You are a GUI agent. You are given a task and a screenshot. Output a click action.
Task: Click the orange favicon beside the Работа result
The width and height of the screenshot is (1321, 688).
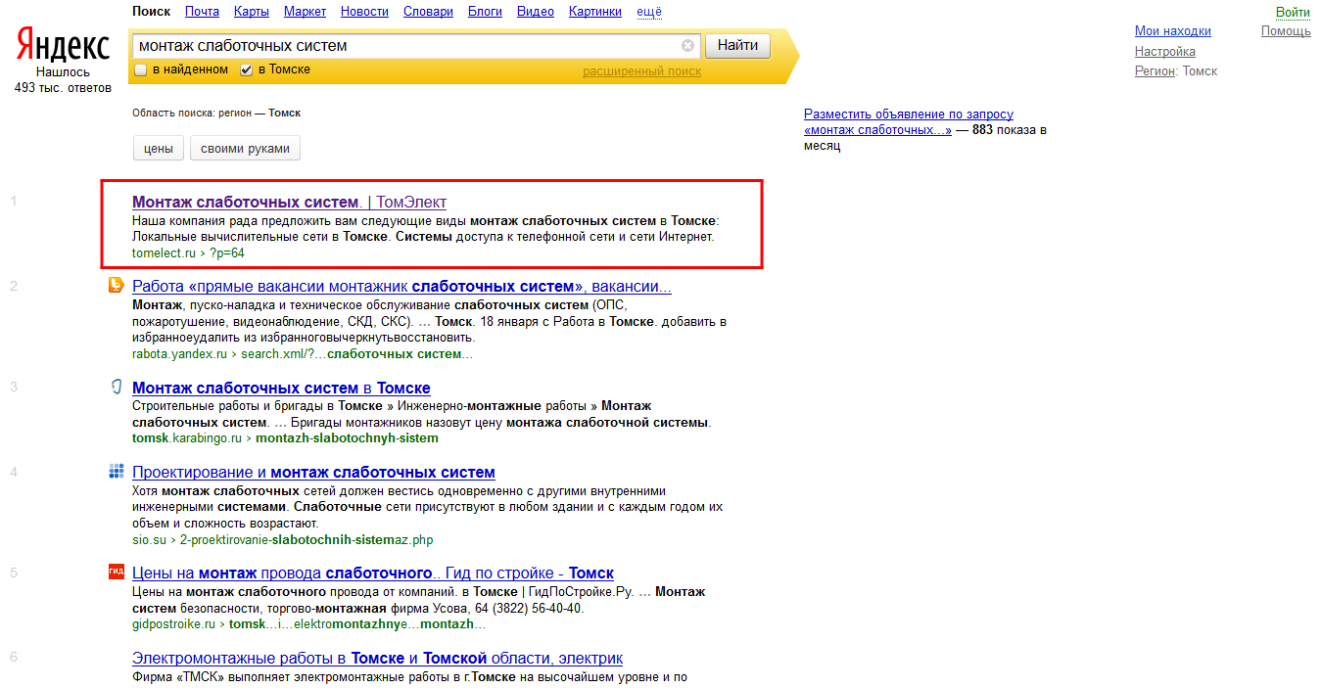[x=116, y=286]
